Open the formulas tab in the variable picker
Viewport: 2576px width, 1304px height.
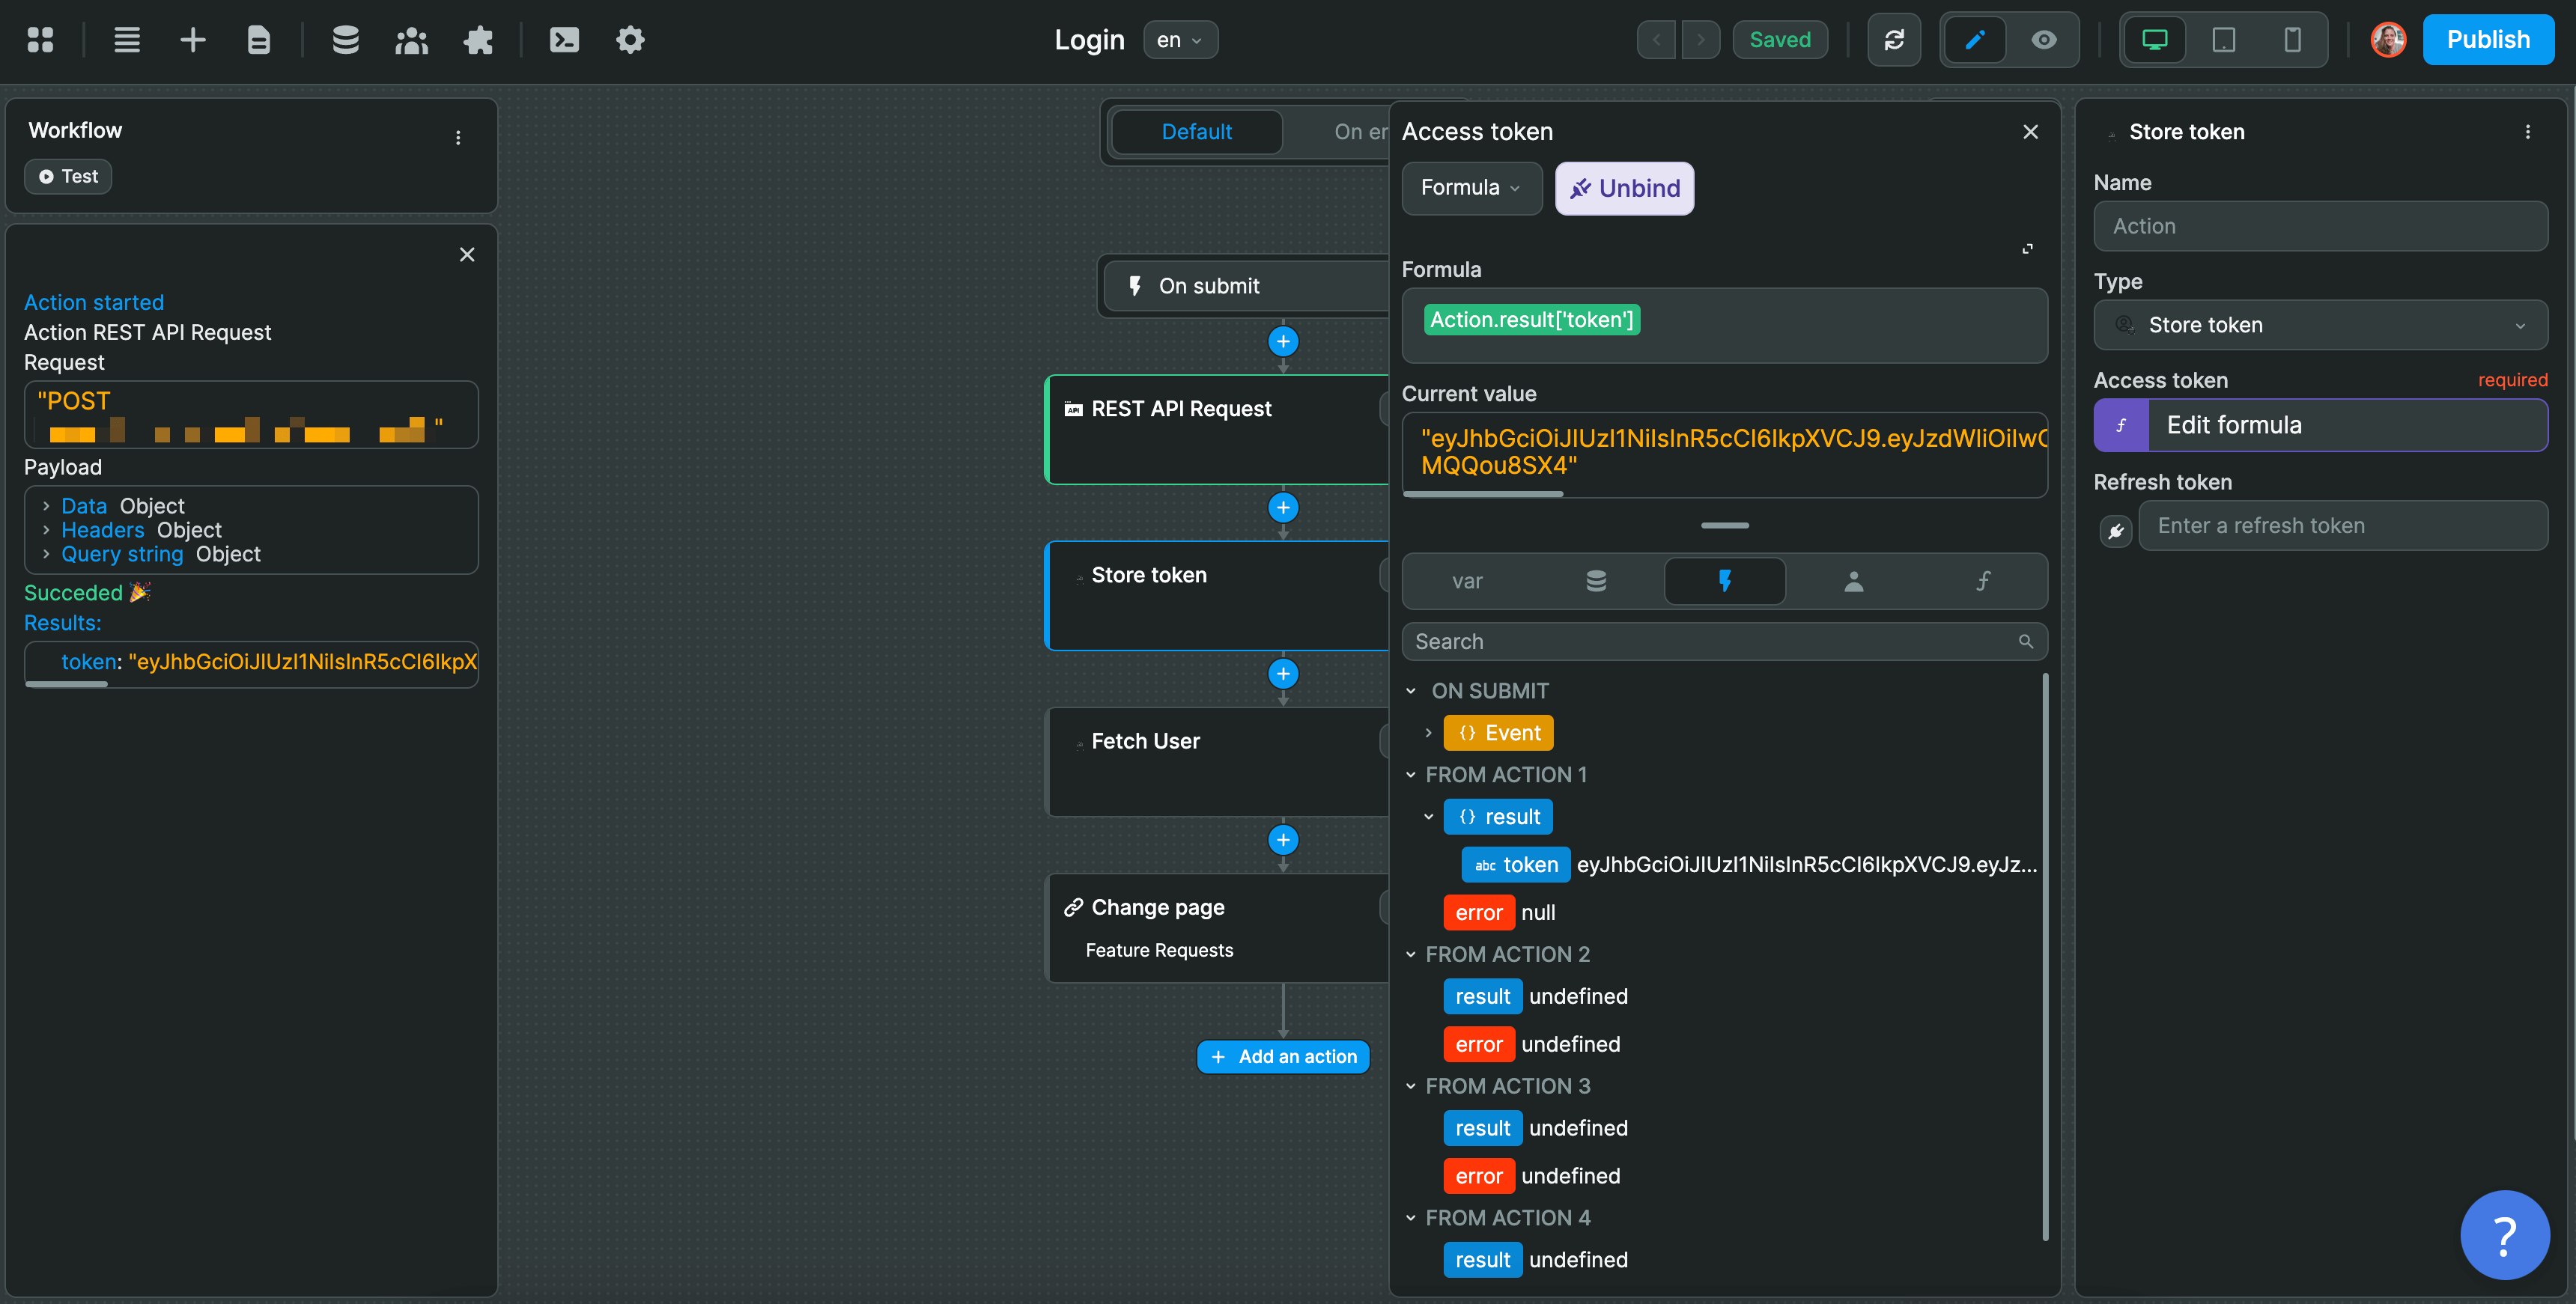pyautogui.click(x=1984, y=580)
